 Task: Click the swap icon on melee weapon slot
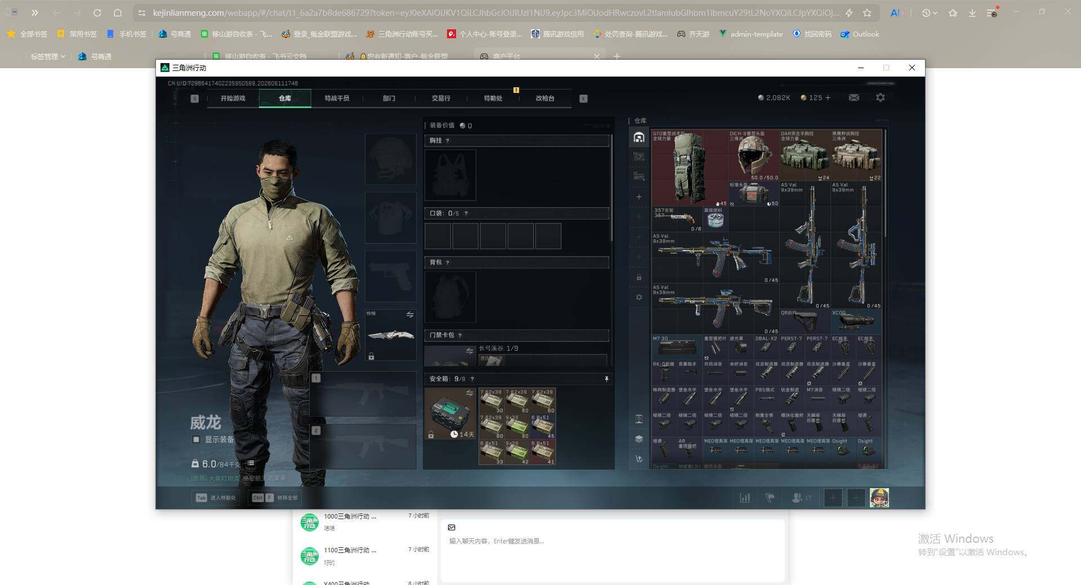click(410, 314)
